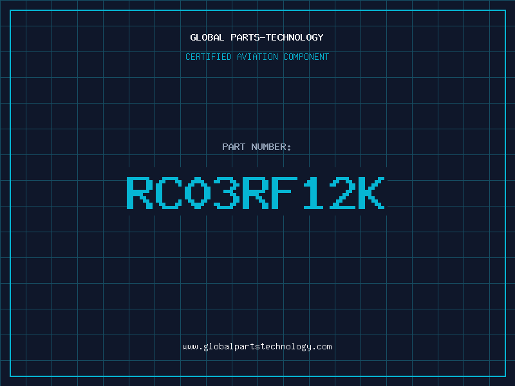The height and width of the screenshot is (386, 515).
Task: Open the www.globalpartstechnology.com link
Action: pos(257,347)
